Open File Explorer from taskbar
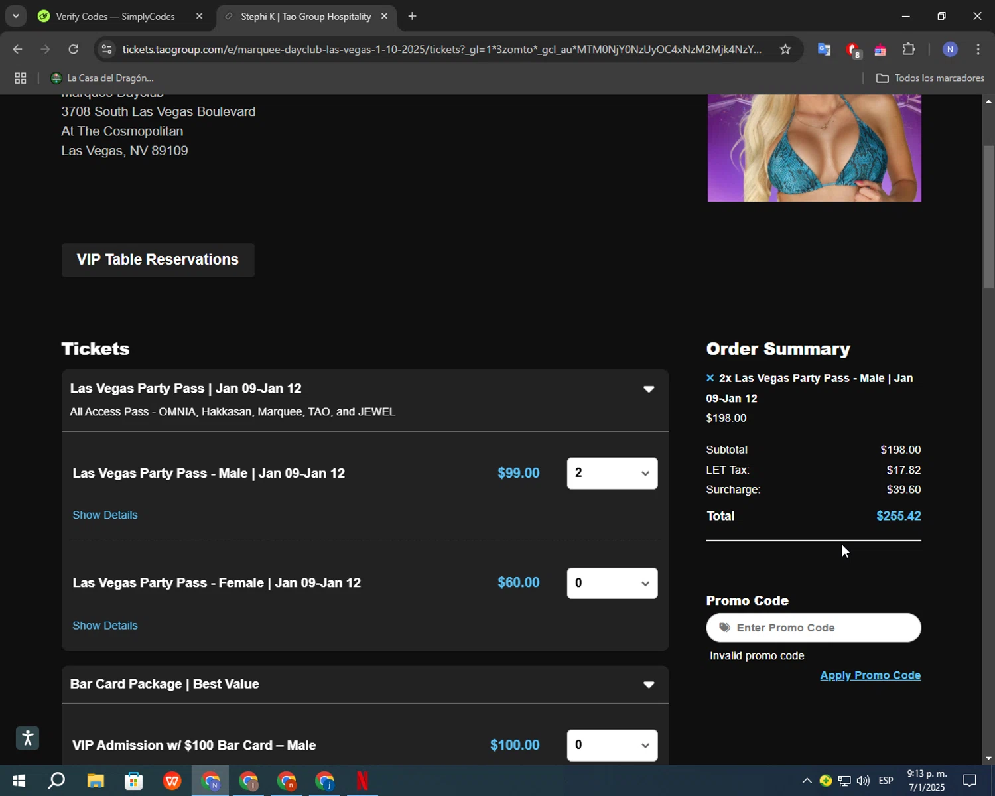 pyautogui.click(x=96, y=781)
